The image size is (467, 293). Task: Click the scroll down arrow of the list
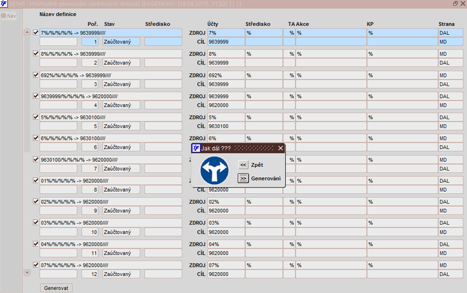tap(27, 272)
